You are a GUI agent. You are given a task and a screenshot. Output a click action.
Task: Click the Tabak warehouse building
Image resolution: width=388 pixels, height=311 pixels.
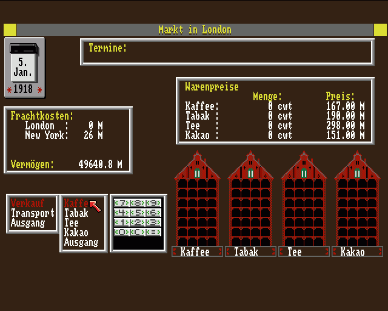pyautogui.click(x=250, y=199)
